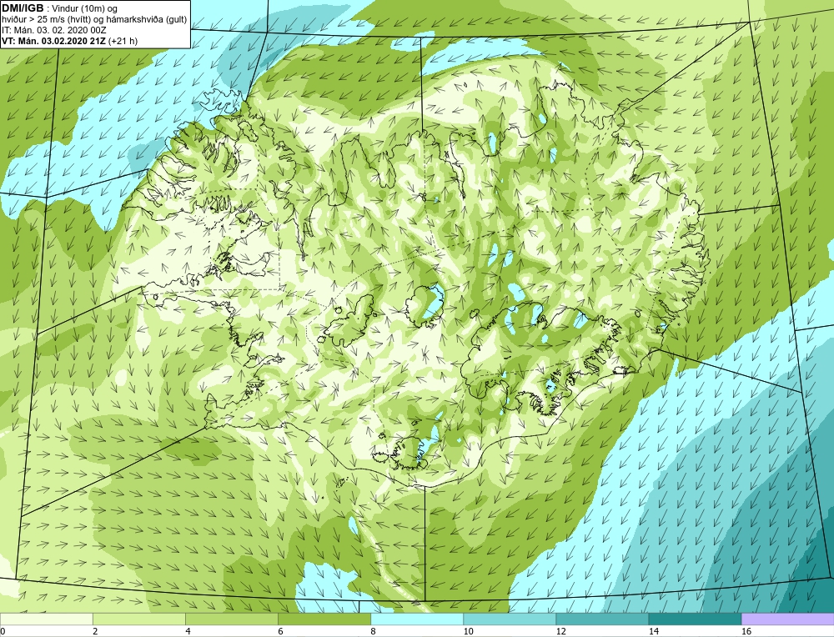
Task: Click the legend value label "2"
Action: click(95, 631)
